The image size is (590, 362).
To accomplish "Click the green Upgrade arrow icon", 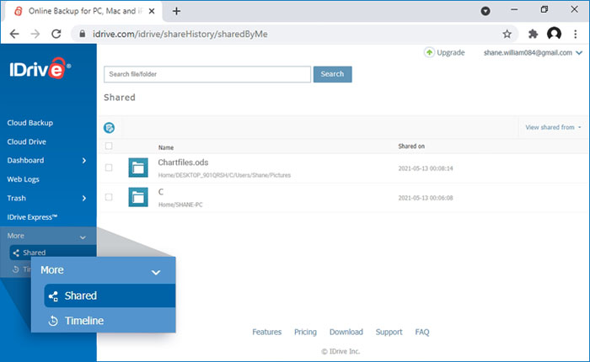I will pyautogui.click(x=430, y=52).
